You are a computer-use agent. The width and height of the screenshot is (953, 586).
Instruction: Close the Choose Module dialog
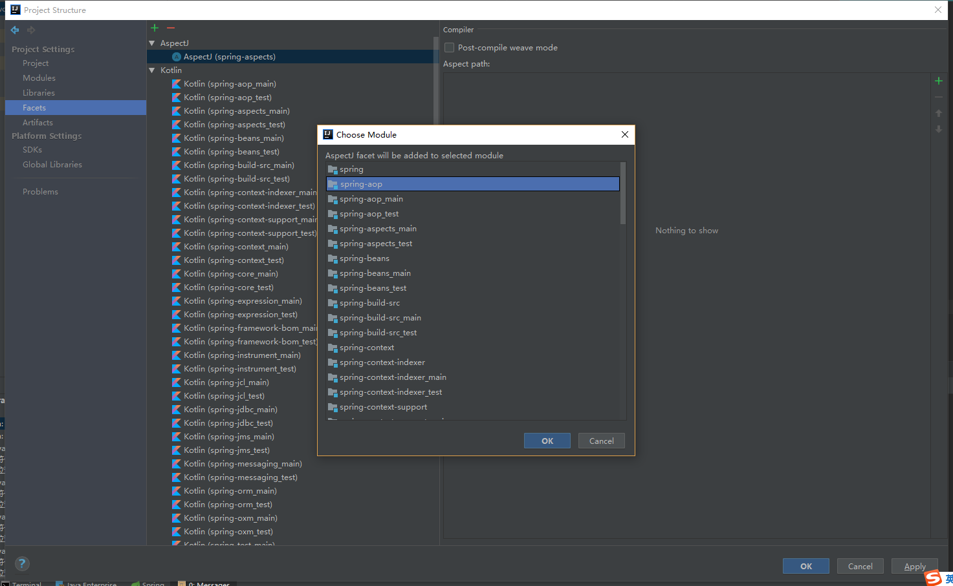pos(625,134)
